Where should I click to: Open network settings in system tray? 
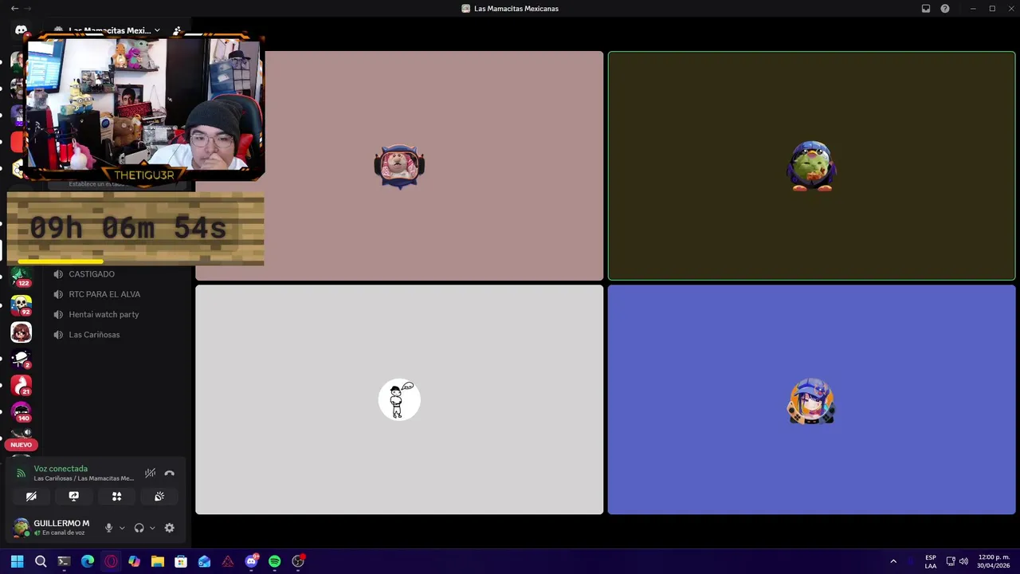[x=951, y=561]
